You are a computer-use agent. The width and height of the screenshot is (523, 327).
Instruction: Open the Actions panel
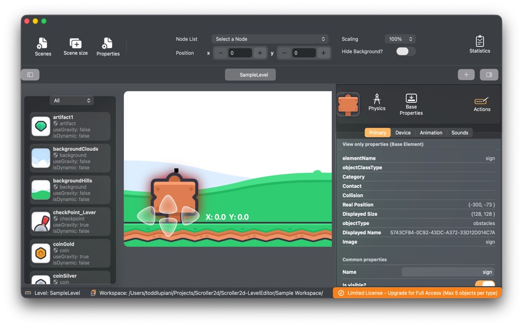(x=481, y=103)
